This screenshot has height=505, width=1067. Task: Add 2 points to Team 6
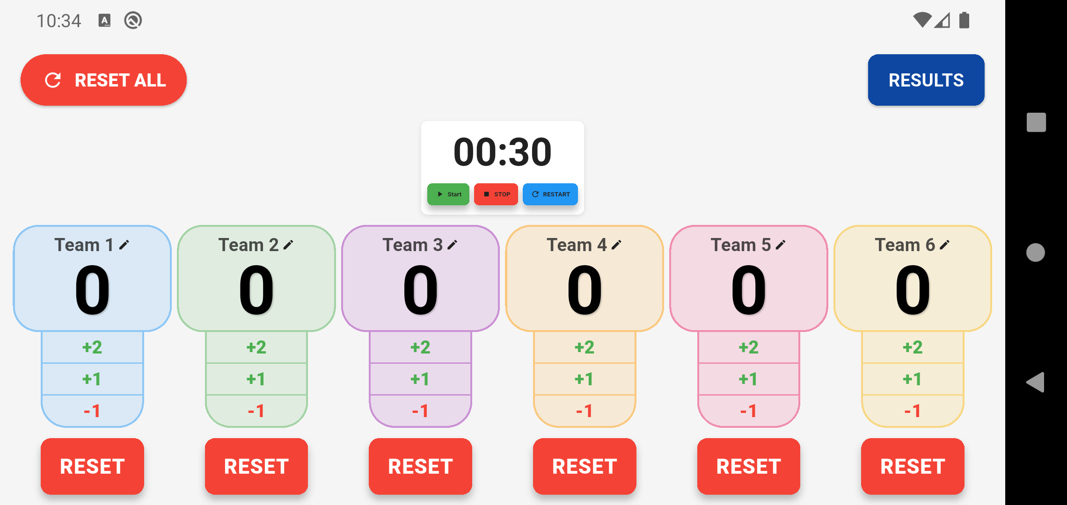[913, 347]
